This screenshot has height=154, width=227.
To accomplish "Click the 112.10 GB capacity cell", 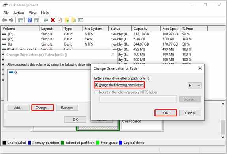I will pos(141,34).
